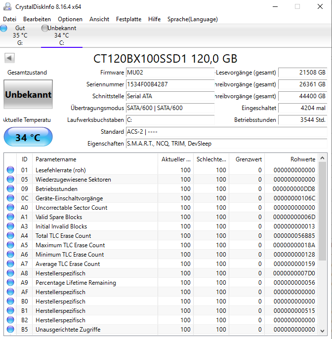
Task: Click status orb for attribute B1 row
Action: tap(10, 311)
